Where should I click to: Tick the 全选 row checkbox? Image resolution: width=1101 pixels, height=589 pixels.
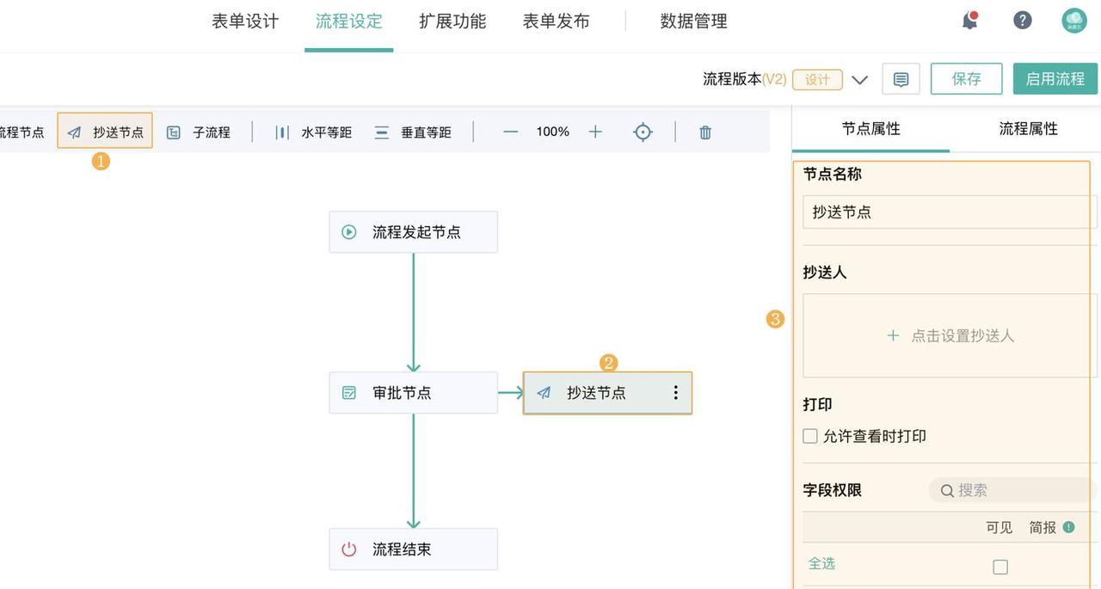point(1000,567)
